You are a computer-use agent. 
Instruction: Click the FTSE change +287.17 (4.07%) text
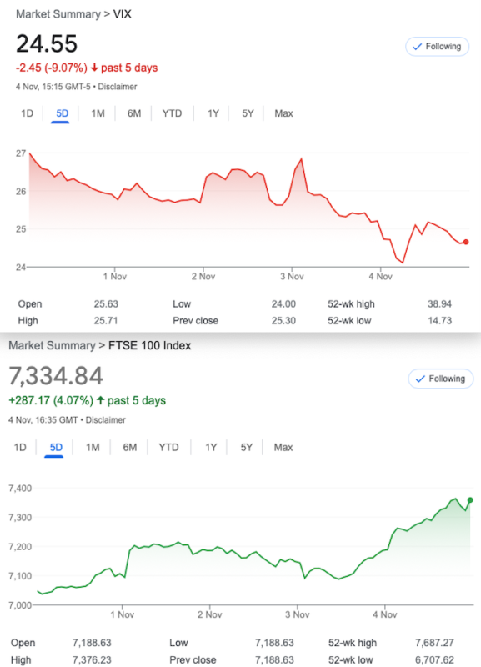click(x=51, y=401)
